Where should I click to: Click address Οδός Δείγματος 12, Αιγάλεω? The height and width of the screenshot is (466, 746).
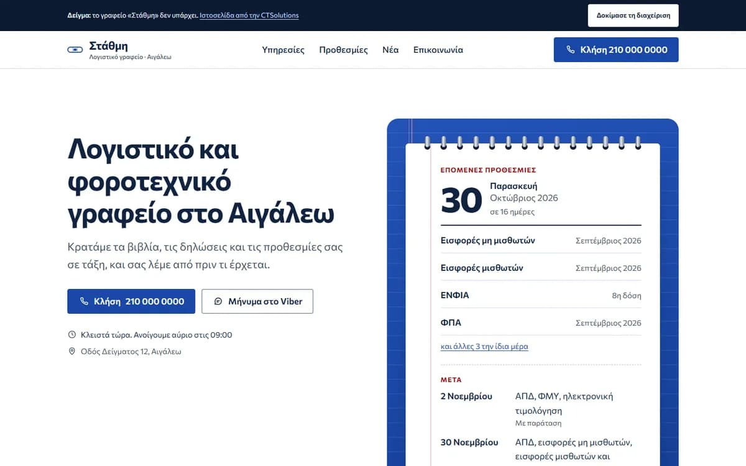tap(131, 352)
